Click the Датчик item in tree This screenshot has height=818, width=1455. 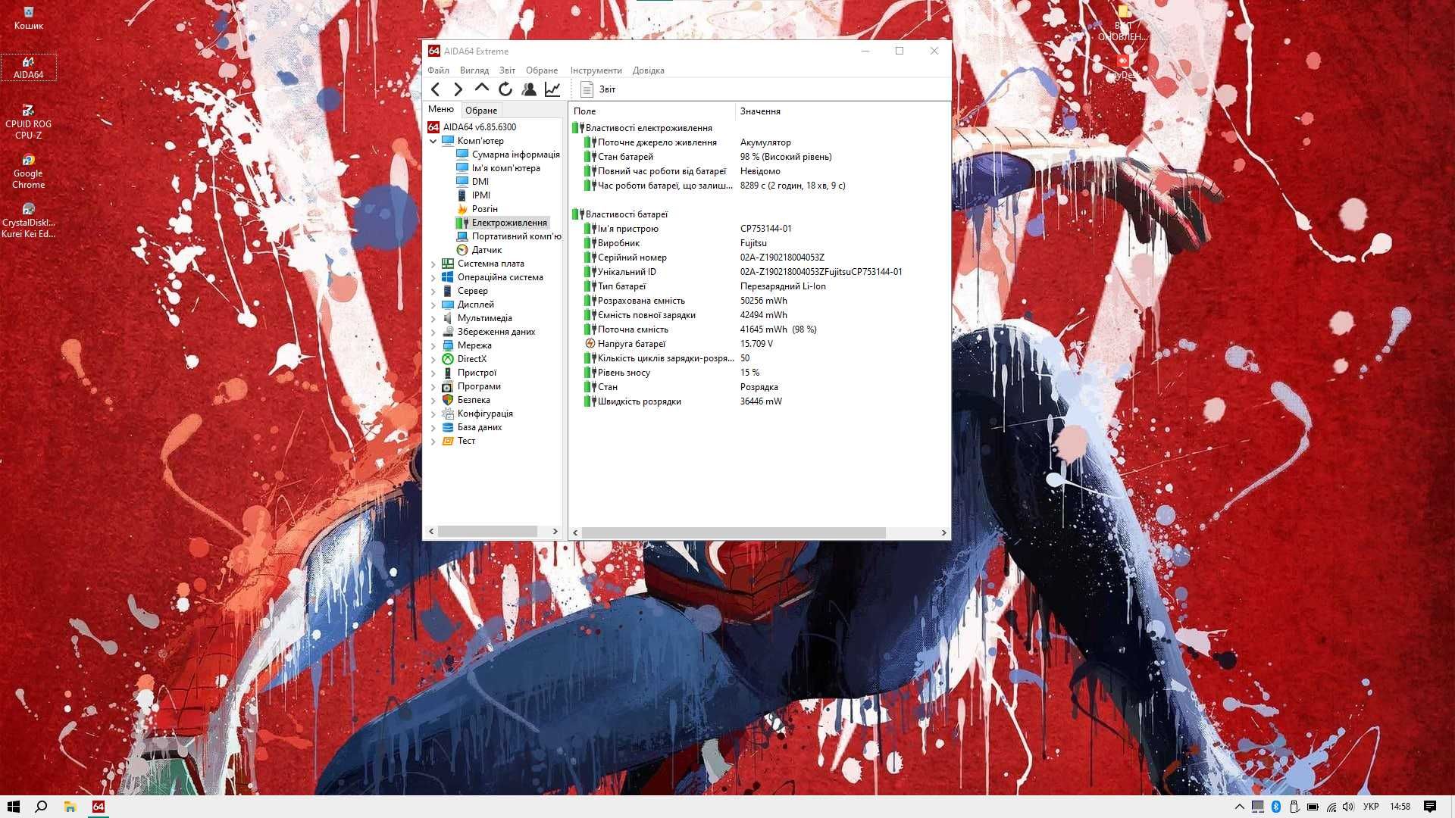pyautogui.click(x=485, y=248)
